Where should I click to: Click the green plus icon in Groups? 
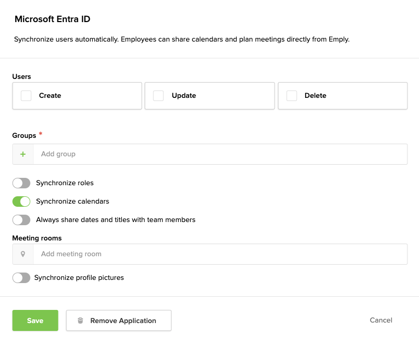pos(23,154)
